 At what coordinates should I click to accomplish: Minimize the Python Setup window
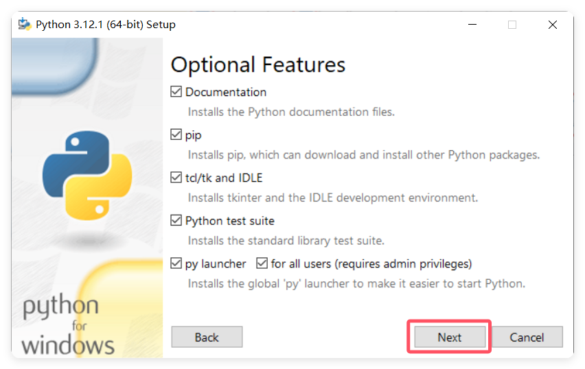472,25
